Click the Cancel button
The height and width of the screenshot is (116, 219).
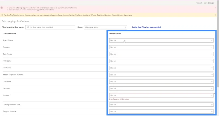coord(199,3)
